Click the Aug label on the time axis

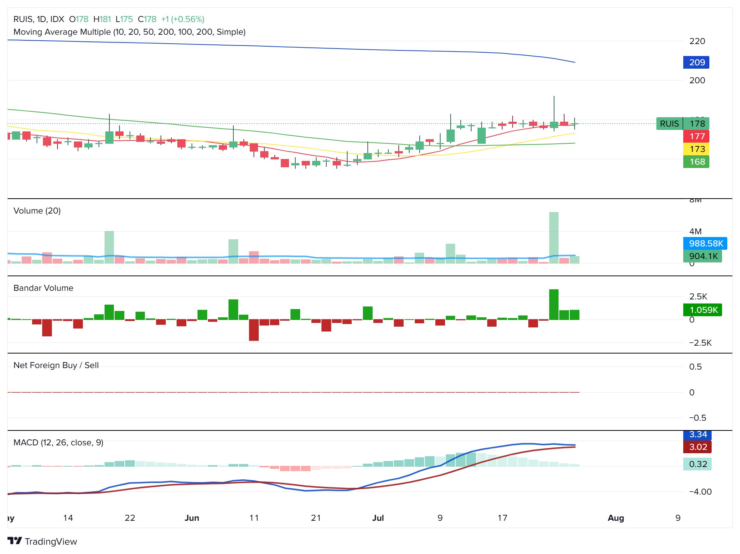tap(616, 518)
